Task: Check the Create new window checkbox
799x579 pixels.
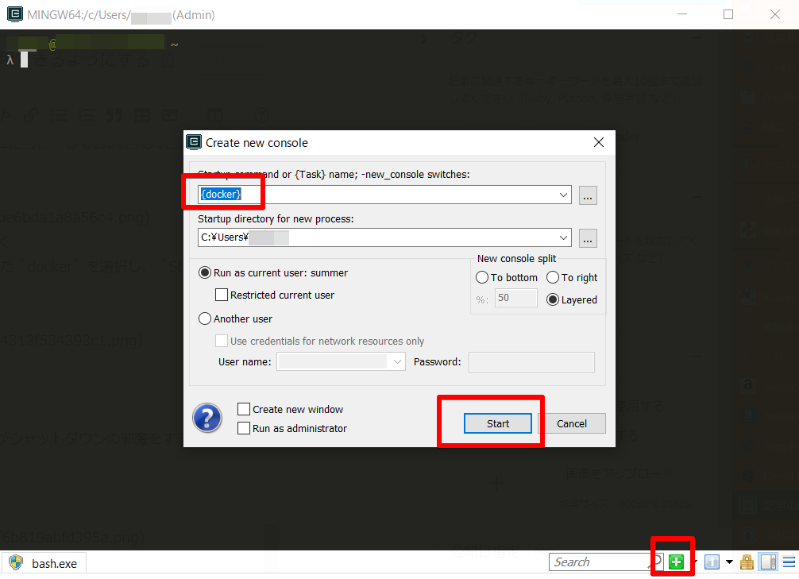Action: [x=244, y=409]
